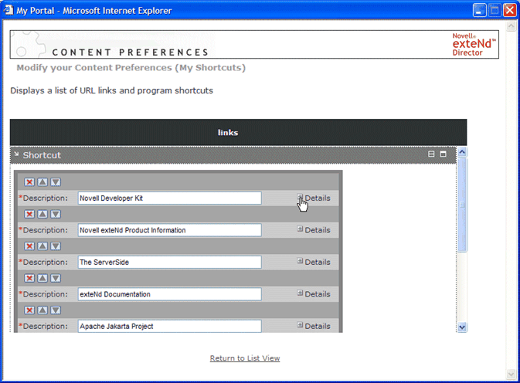The image size is (520, 383).
Task: Move exteNd Documentation shortcut up
Action: pyautogui.click(x=42, y=278)
